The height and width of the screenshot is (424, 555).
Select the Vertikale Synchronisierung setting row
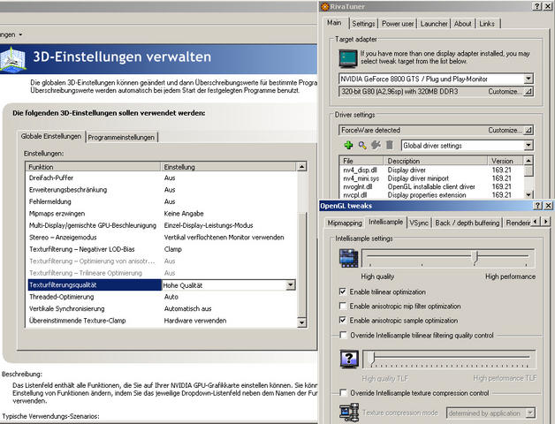[162, 308]
